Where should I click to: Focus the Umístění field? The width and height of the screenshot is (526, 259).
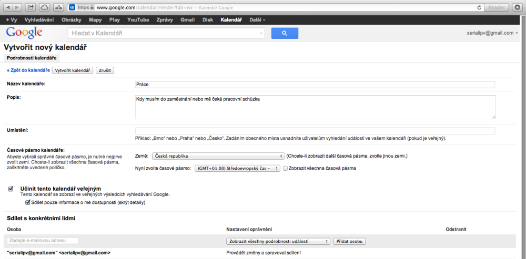(x=315, y=131)
